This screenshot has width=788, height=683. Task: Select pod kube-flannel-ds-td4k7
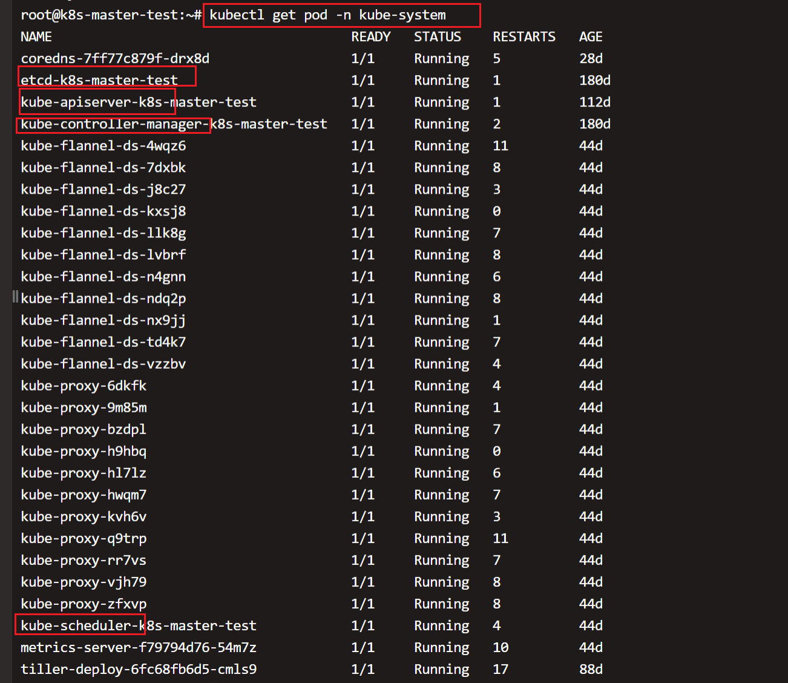pos(103,342)
